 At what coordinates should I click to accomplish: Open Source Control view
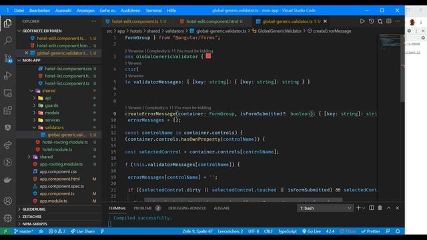pyautogui.click(x=7, y=58)
